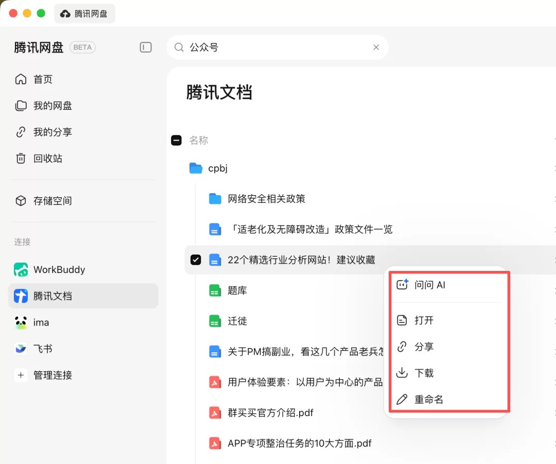This screenshot has width=556, height=464.
Task: Open 我的网盘 in the sidebar
Action: (x=53, y=106)
